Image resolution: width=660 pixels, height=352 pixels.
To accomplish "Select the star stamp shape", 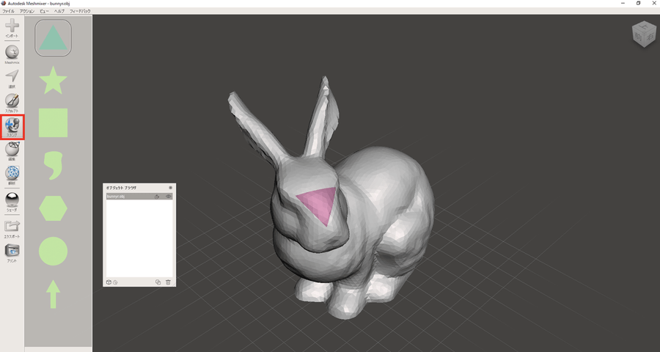I will (53, 80).
